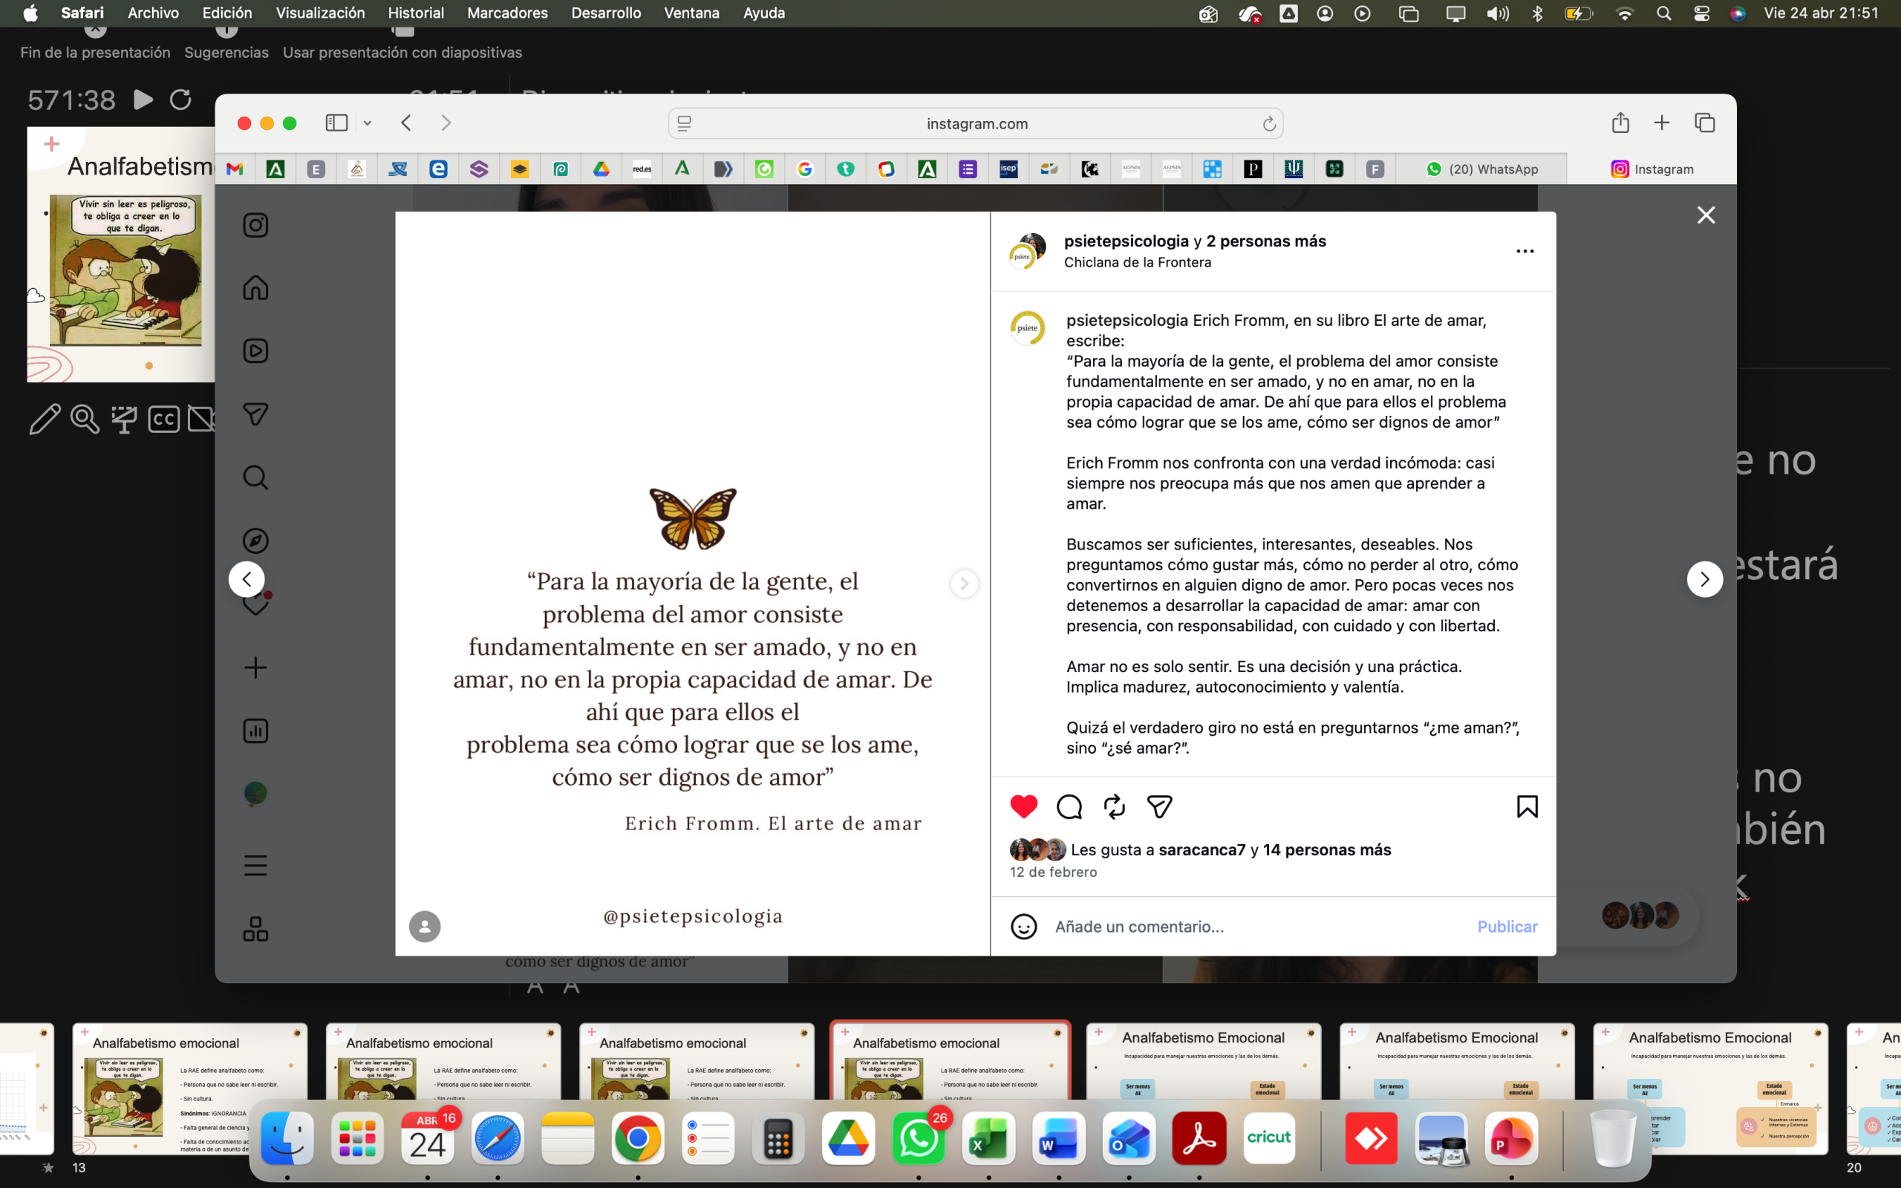Repost using the circular arrows icon
The image size is (1901, 1188).
1114,806
